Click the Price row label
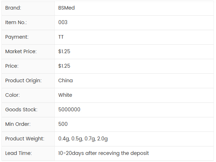This screenshot has height=162, width=216. click(12, 66)
